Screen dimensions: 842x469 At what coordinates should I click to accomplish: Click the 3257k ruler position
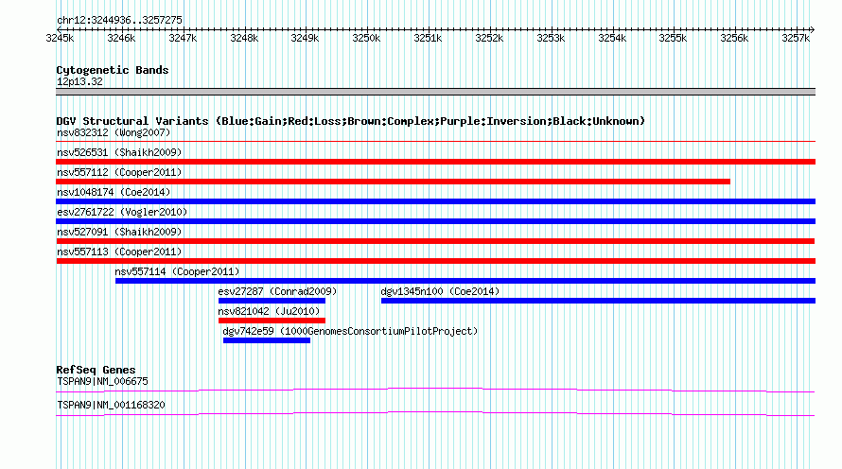coord(796,38)
